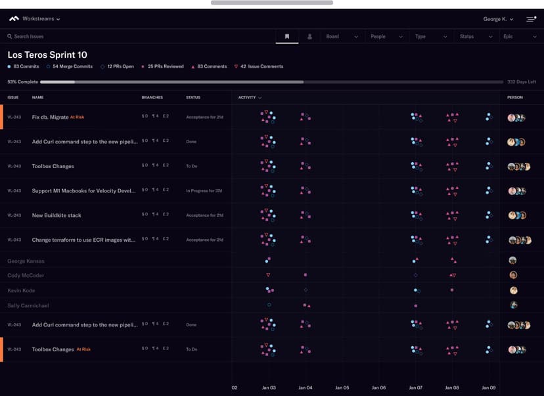Sort by the Activity column header
Image resolution: width=544 pixels, height=396 pixels.
pos(250,97)
